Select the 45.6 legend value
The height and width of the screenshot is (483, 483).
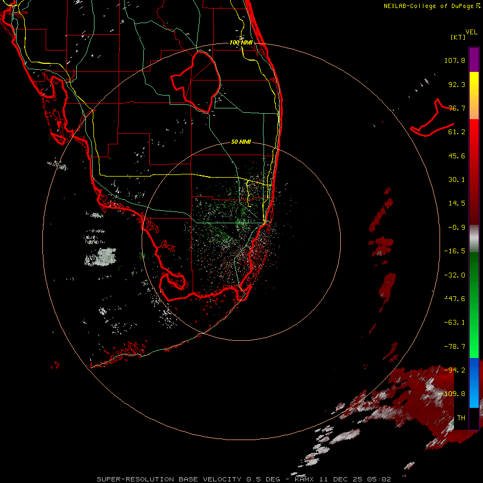tap(457, 156)
